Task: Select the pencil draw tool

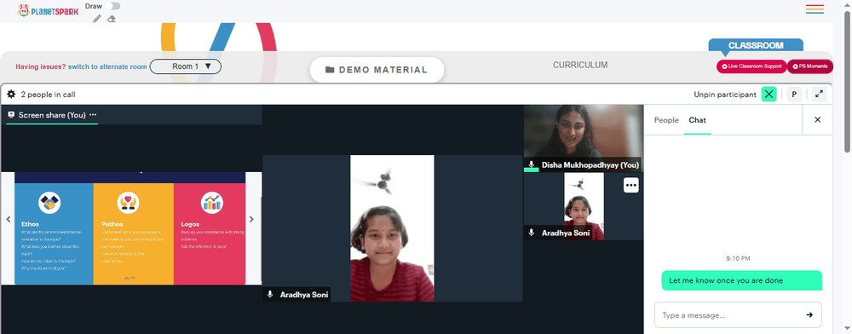Action: click(97, 19)
